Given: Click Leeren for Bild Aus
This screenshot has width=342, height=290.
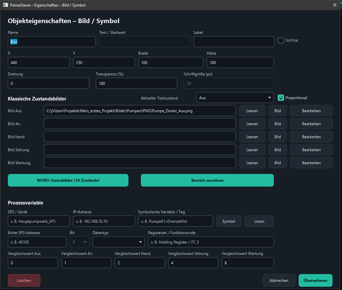Looking at the screenshot, I should pos(252,111).
